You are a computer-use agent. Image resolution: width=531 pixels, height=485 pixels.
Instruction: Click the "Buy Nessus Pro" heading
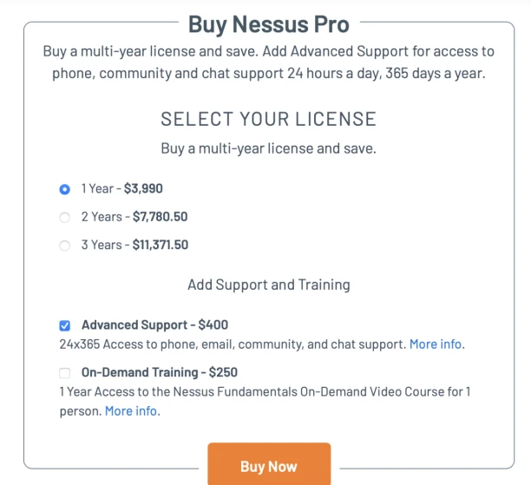point(267,23)
